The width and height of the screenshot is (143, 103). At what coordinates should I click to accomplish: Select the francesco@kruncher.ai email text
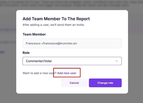(59, 43)
